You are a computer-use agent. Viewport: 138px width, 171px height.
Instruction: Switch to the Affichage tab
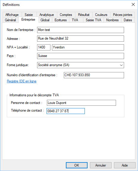click(x=12, y=14)
